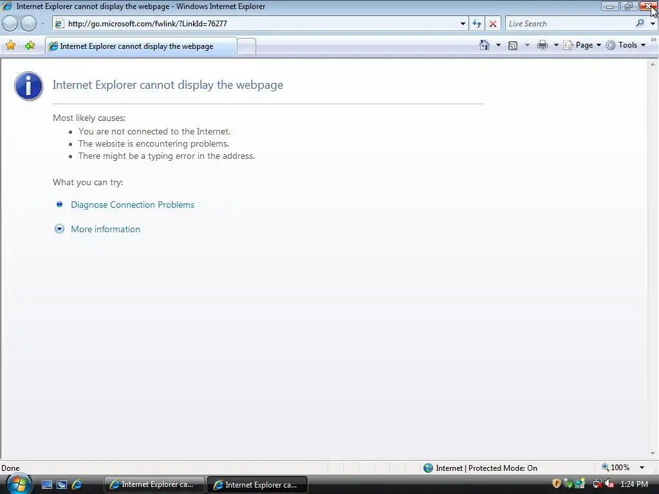Expand the More information section
The image size is (659, 494).
tap(105, 229)
